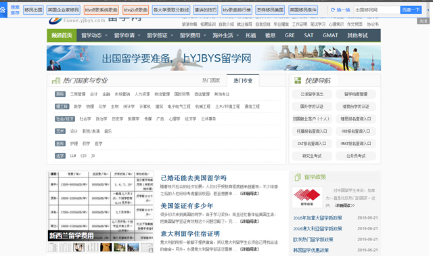Click the 市场营销 major link
This screenshot has height=256, width=433.
click(122, 94)
